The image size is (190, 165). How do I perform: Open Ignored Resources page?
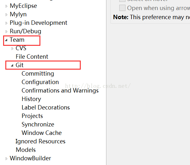(x=40, y=141)
